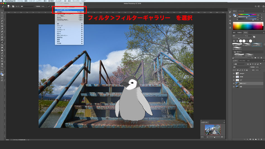Select the Type (T) tool
Viewport: 265px width, 149px height.
2,56
